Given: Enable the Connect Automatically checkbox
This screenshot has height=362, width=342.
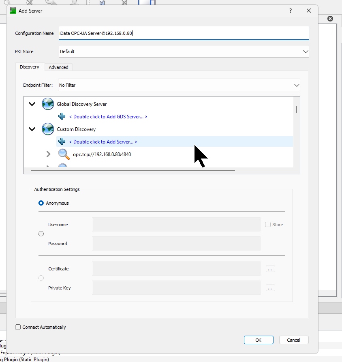Looking at the screenshot, I should pos(18,327).
